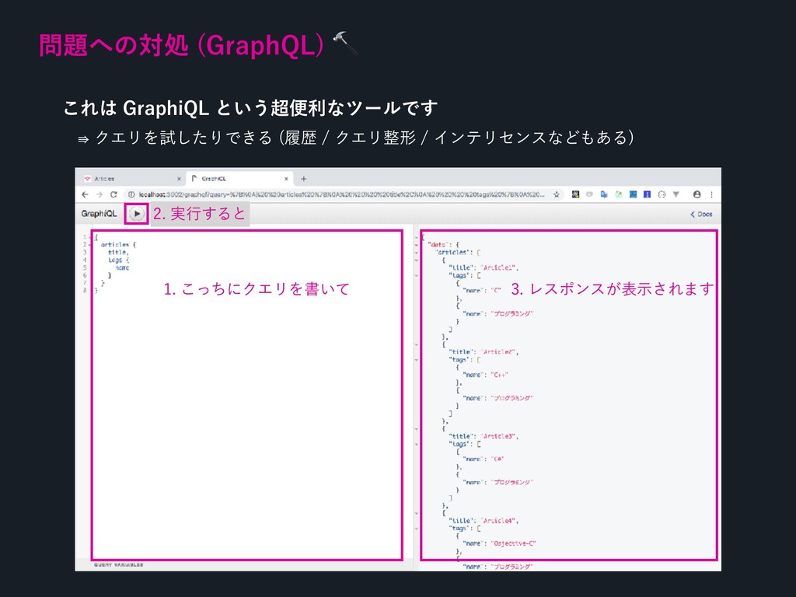The image size is (796, 597).
Task: Open the browser profile avatar icon
Action: pos(697,194)
